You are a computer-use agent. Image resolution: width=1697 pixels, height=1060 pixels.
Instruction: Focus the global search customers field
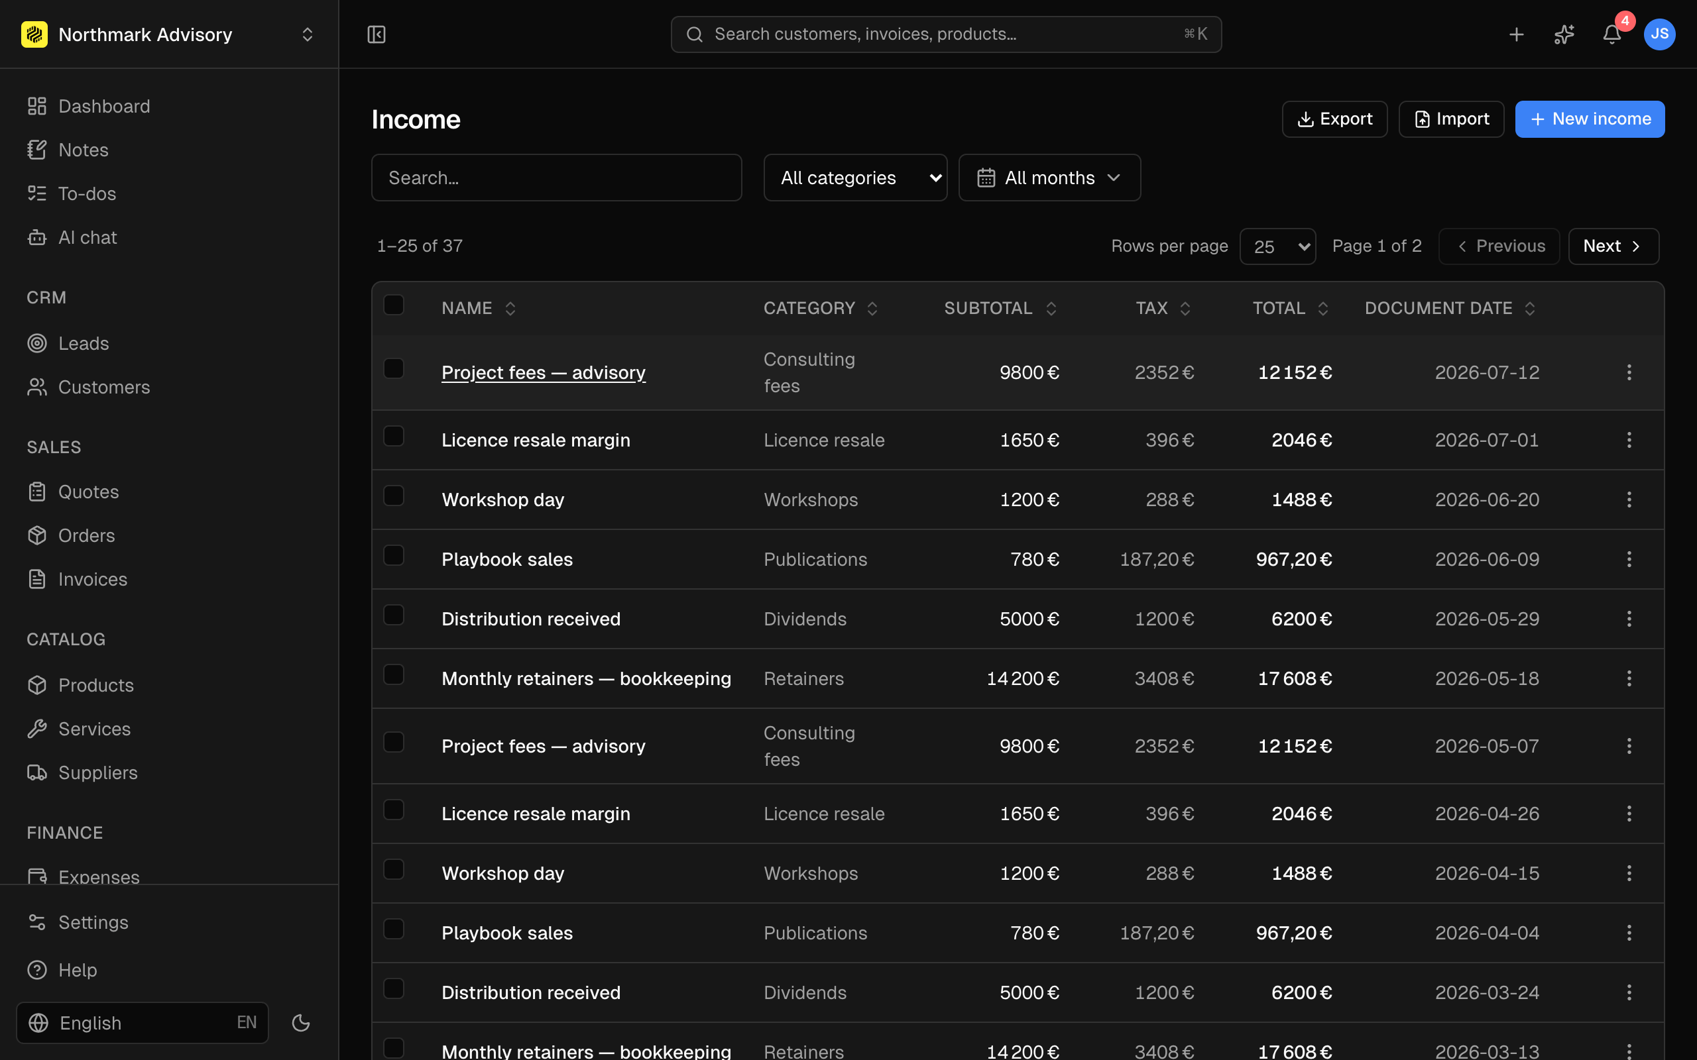(x=946, y=34)
